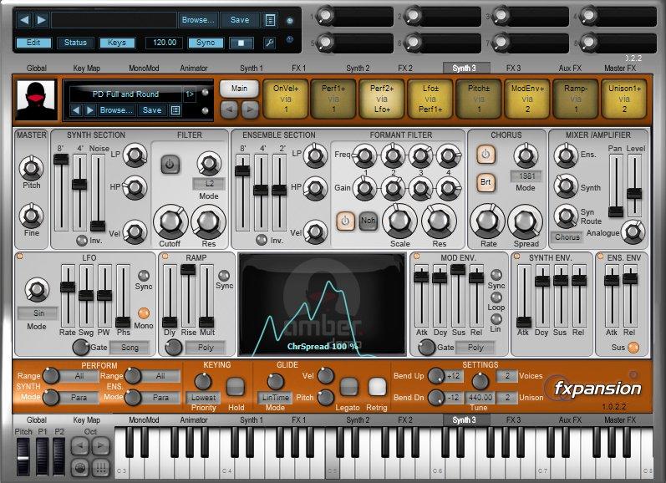Open the Filter Mode L2 selector
The height and width of the screenshot is (483, 666).
click(209, 184)
